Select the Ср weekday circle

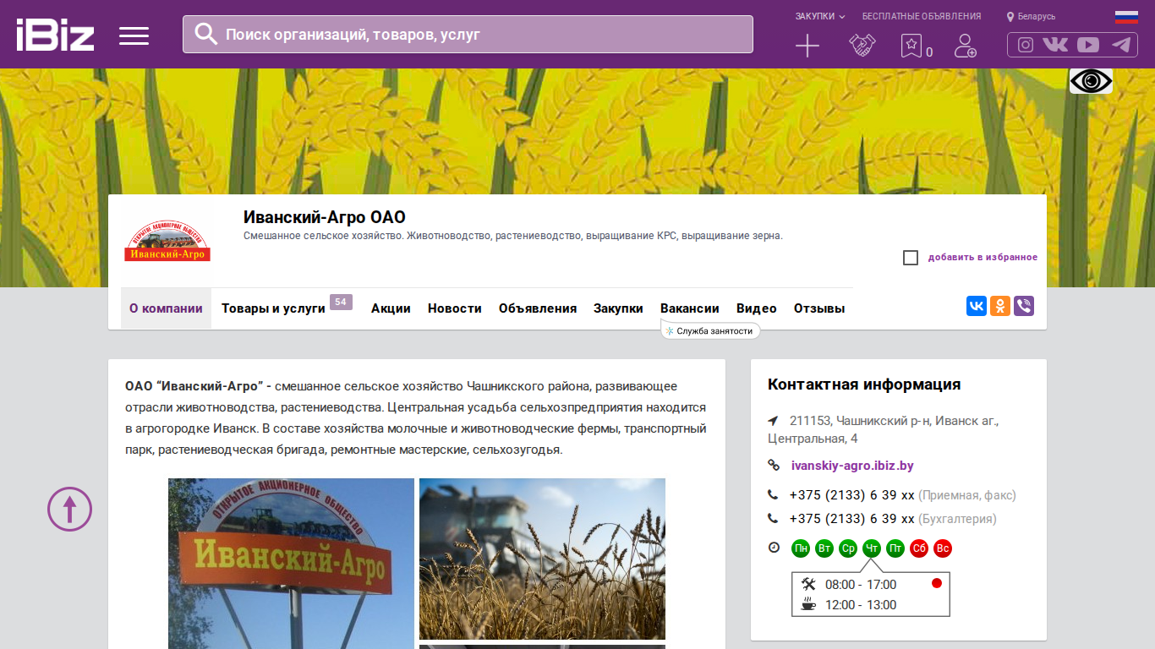pos(848,548)
